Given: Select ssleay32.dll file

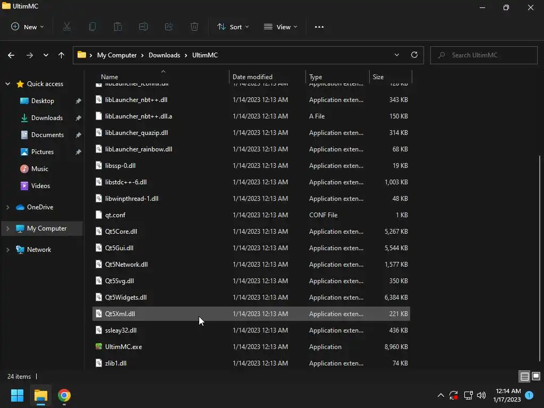Looking at the screenshot, I should coord(251,330).
